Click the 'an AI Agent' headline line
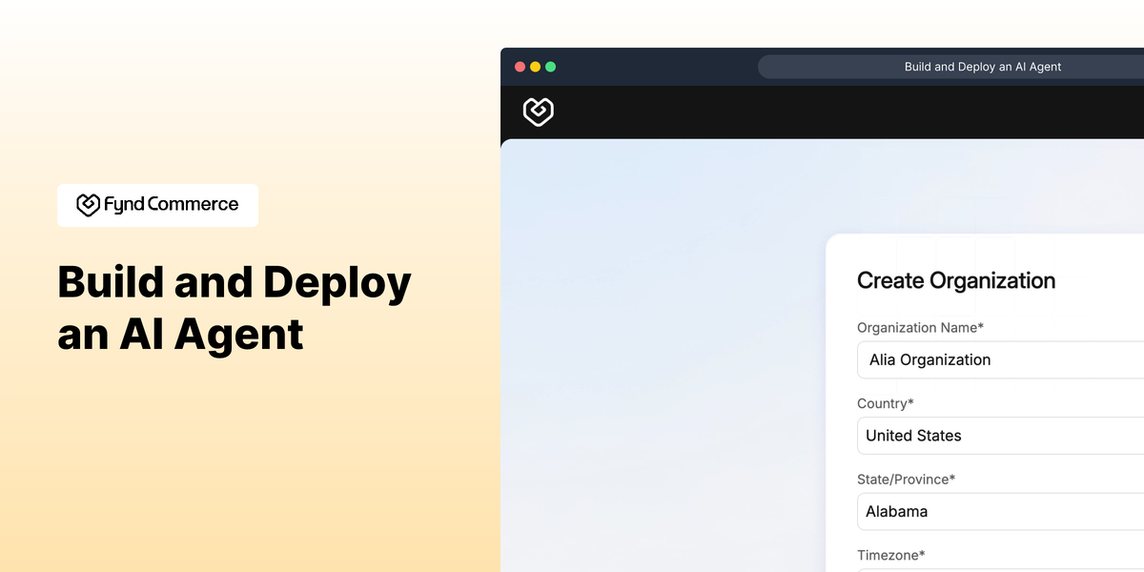Screen dimensions: 1144x572 click(x=181, y=336)
